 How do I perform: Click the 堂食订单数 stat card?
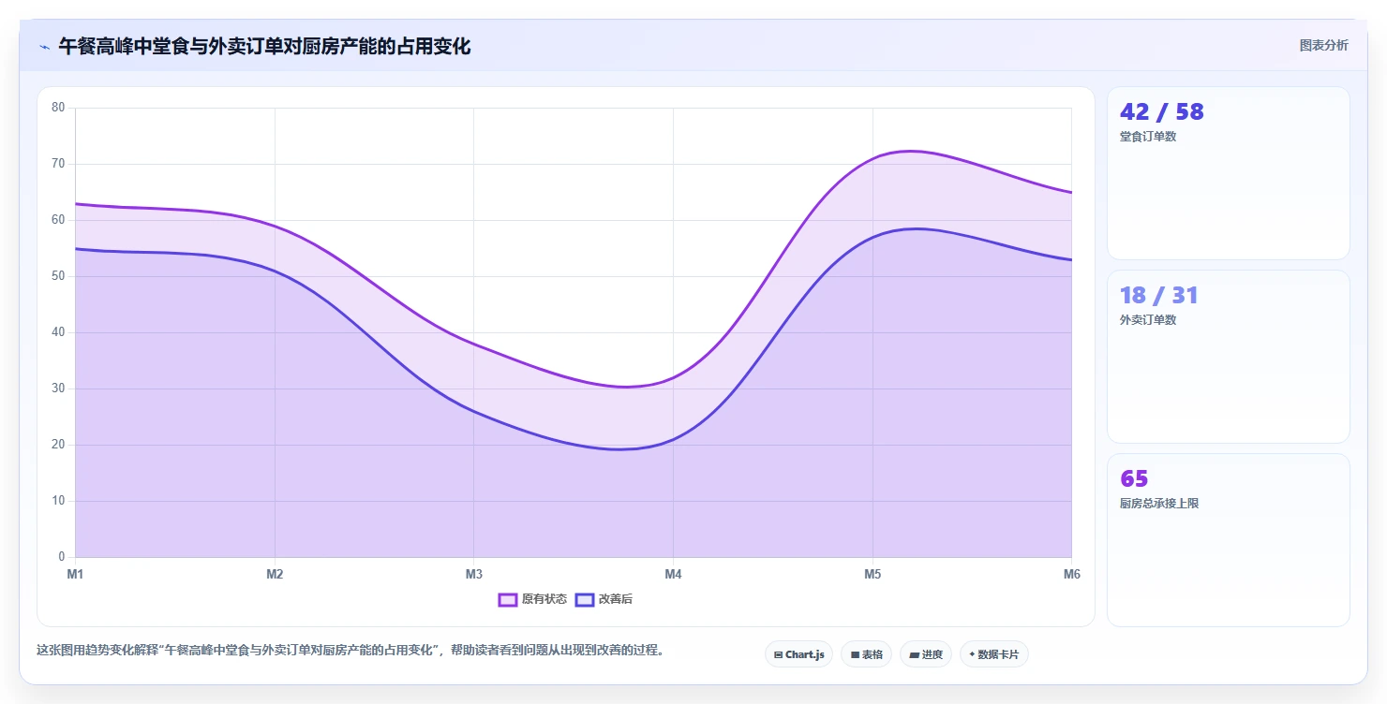pos(1228,173)
